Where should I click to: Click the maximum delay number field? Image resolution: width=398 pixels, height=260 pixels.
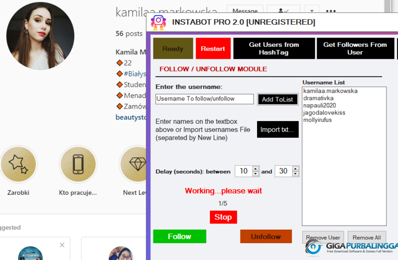click(x=284, y=171)
